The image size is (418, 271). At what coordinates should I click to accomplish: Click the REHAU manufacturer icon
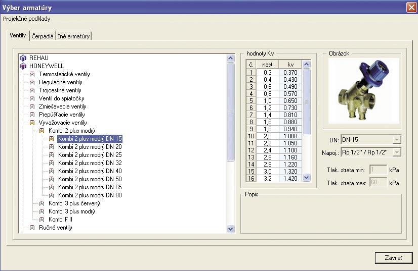pyautogui.click(x=23, y=58)
